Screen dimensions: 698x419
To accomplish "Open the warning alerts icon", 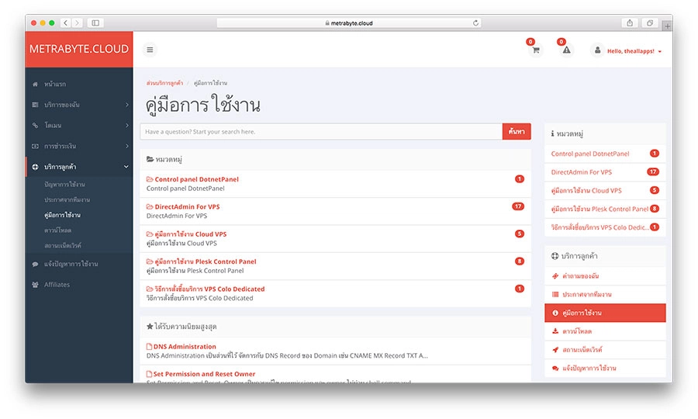I will tap(566, 50).
